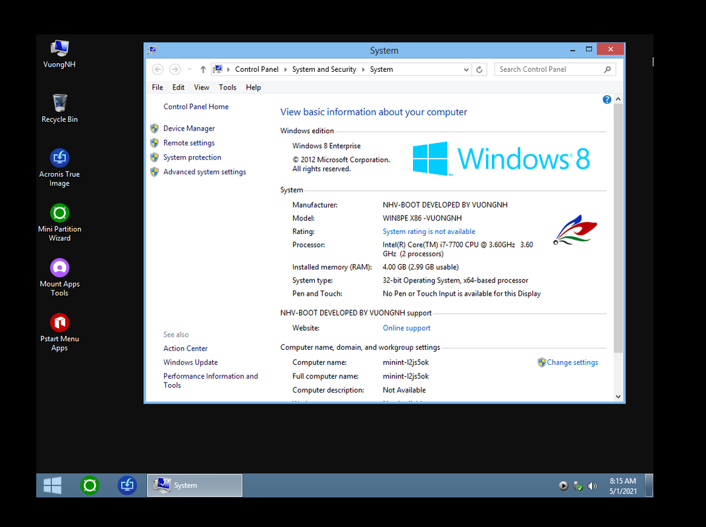Open the VuongNH desktop icon
Screen dimensions: 706x527
pos(59,54)
